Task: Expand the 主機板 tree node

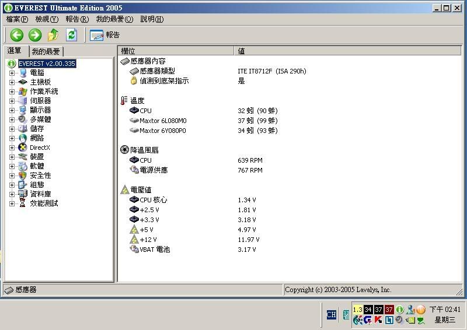Action: pos(12,82)
